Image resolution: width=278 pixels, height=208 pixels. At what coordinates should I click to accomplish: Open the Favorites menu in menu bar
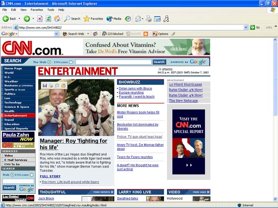[37, 10]
